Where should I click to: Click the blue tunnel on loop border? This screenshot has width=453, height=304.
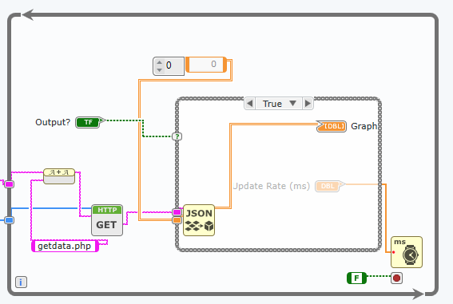coord(10,220)
